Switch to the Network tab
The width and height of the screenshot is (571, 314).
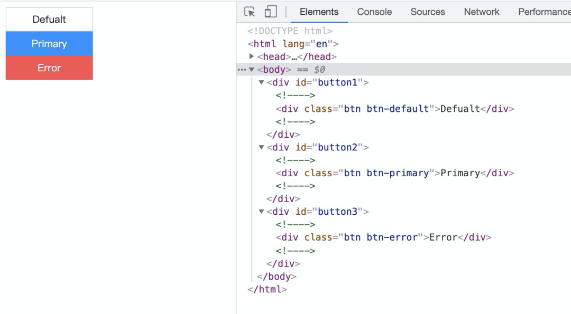pos(482,12)
